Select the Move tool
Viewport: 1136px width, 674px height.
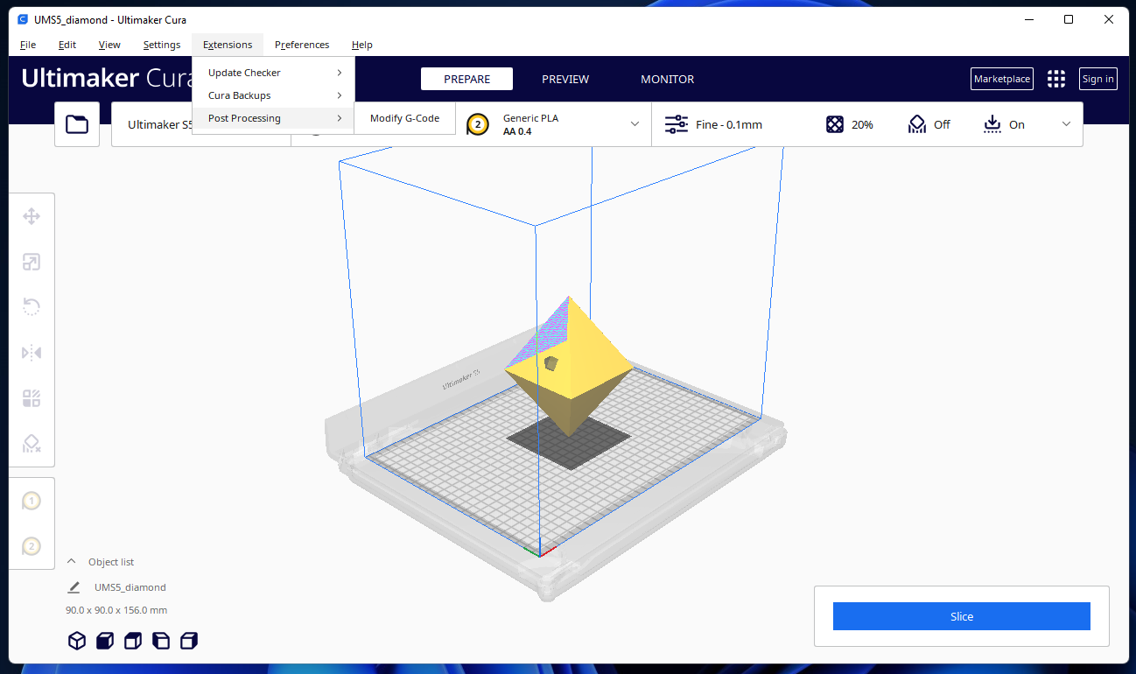(32, 216)
